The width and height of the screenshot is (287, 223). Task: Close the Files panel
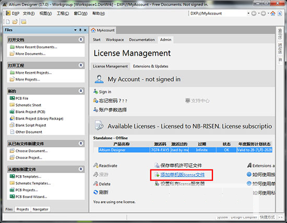[85, 30]
